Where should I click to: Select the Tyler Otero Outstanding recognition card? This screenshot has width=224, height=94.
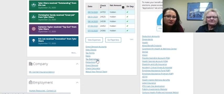(54, 5)
